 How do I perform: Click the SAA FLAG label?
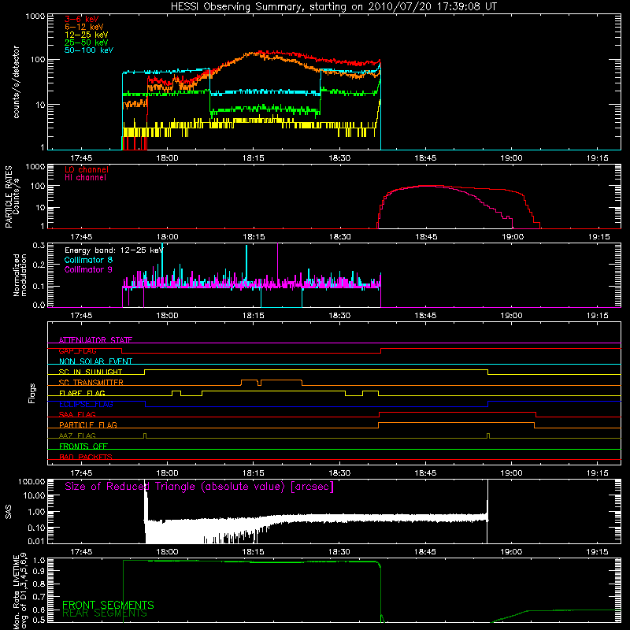77,414
